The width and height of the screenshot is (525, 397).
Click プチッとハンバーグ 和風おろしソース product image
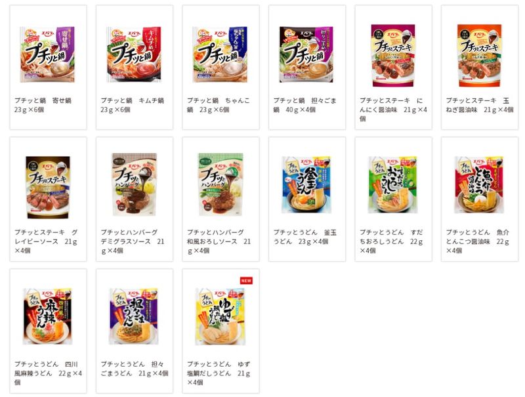pyautogui.click(x=220, y=184)
